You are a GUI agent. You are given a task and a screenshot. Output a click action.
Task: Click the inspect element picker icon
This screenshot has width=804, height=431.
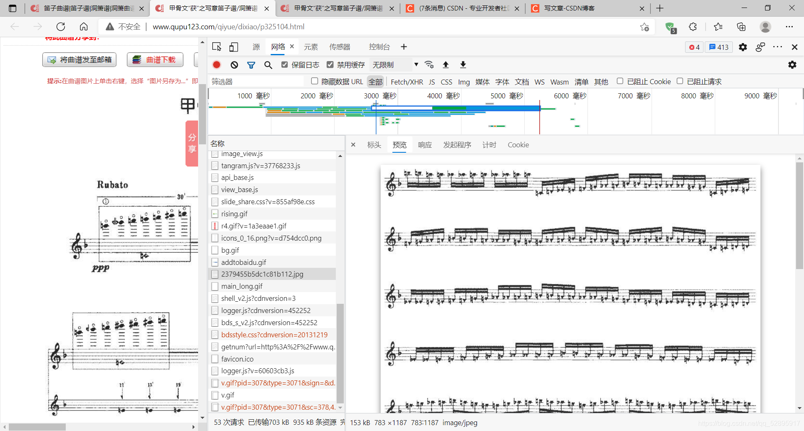[x=216, y=47]
